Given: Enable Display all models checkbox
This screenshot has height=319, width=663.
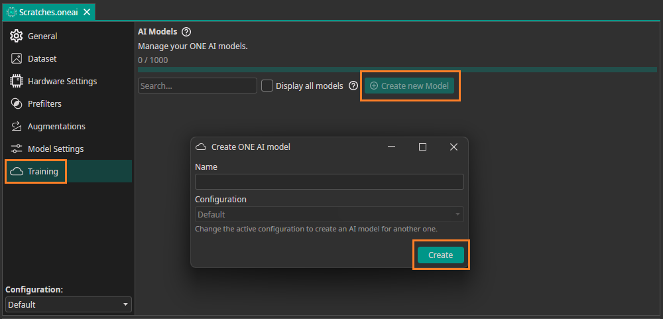Looking at the screenshot, I should click(267, 86).
